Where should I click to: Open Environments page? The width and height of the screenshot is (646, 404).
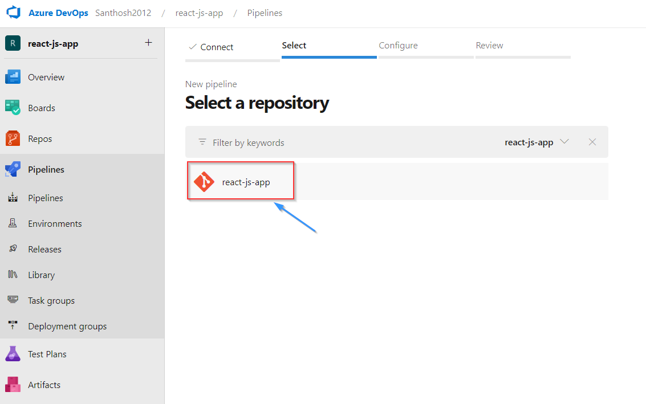pos(55,223)
